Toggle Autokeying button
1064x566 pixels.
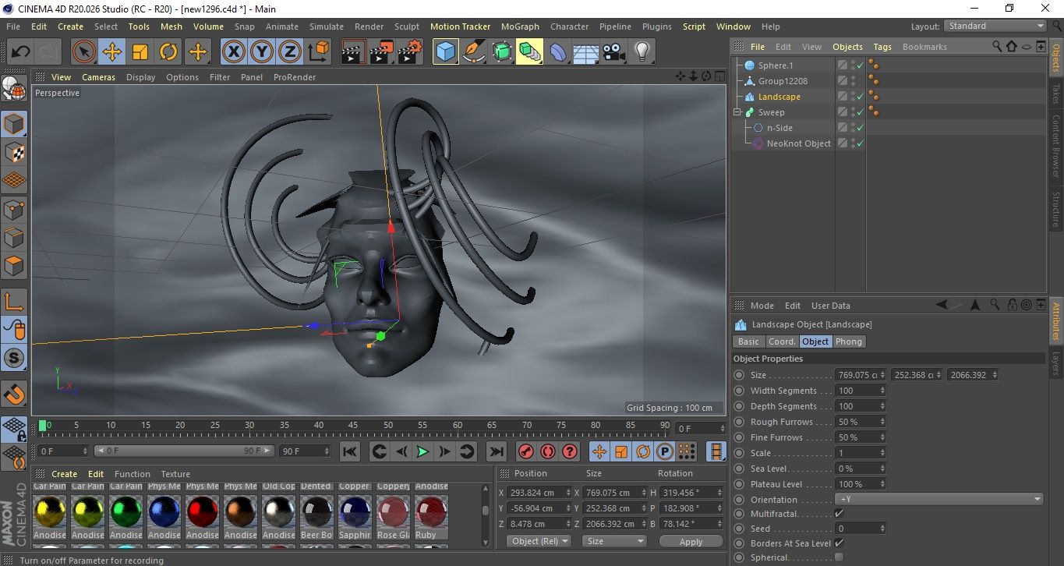click(548, 451)
